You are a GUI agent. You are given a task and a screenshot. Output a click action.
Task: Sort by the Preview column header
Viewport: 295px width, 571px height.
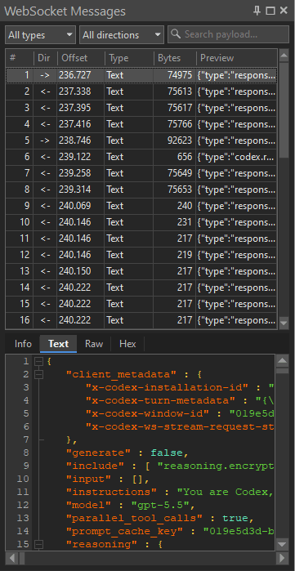pos(237,58)
